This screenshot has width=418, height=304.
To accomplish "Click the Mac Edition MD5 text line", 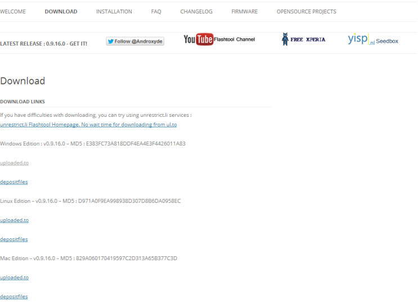I will pyautogui.click(x=89, y=258).
